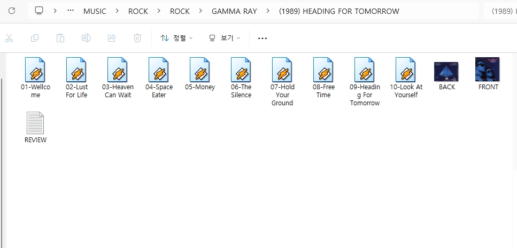Click the Copy icon in toolbar
517x248 pixels.
35,38
